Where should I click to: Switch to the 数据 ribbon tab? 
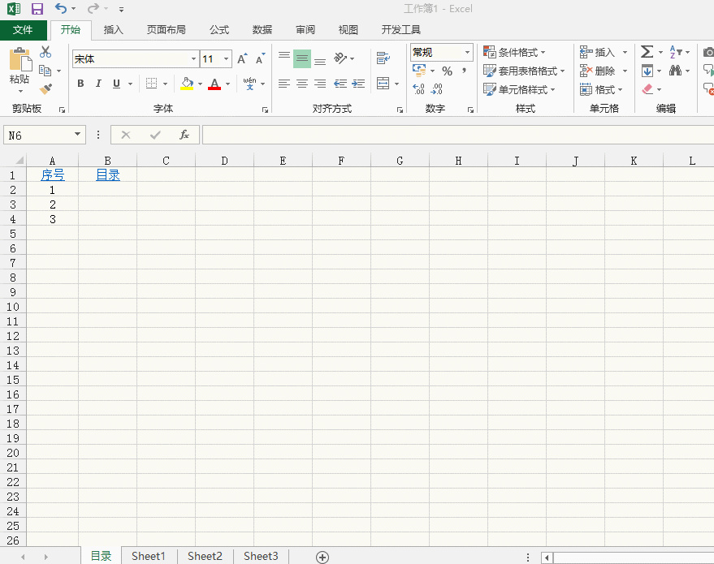pos(262,30)
